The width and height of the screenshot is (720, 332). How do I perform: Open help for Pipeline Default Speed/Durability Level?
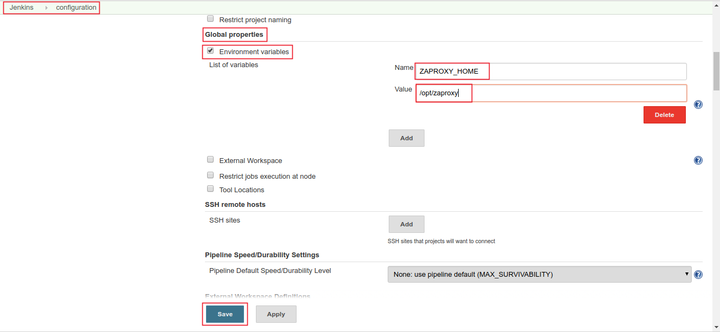(698, 274)
